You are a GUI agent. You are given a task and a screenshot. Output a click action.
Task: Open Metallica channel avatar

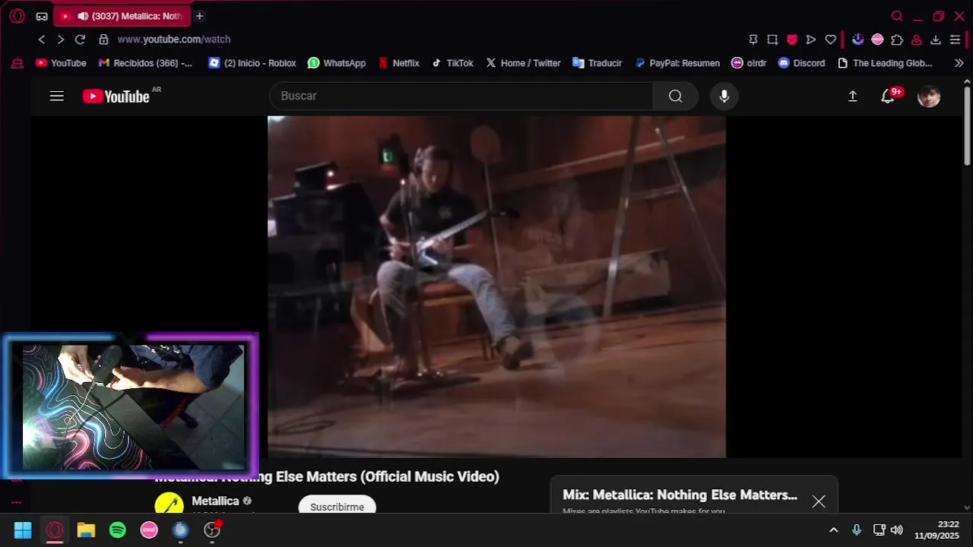click(169, 504)
